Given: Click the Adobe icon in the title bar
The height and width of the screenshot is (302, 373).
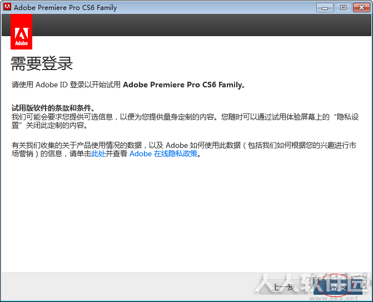Looking at the screenshot, I should (7, 7).
